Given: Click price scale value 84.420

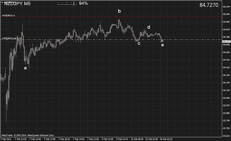Looking at the screenshot, I should (227, 68).
